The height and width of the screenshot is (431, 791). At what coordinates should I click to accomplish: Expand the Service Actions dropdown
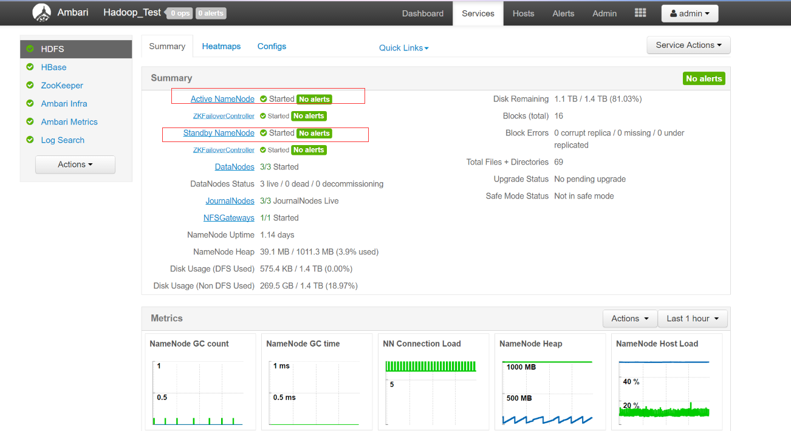click(x=688, y=45)
